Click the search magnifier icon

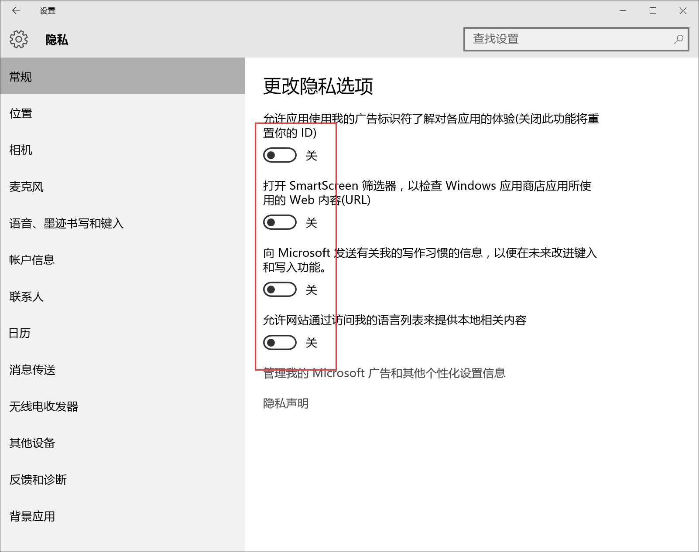(678, 39)
